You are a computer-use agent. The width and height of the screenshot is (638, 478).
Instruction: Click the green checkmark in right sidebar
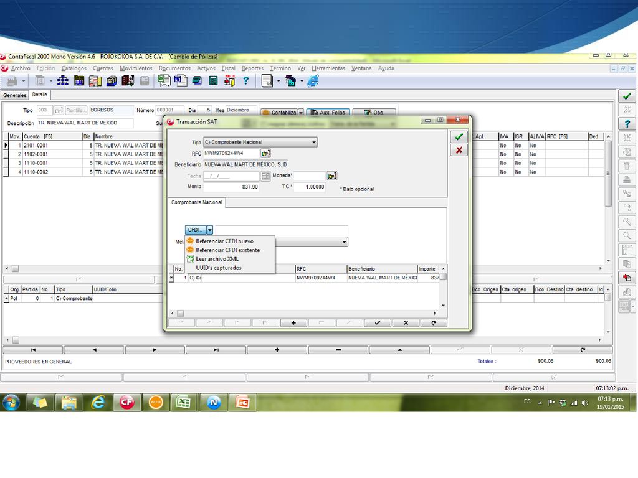[x=627, y=96]
